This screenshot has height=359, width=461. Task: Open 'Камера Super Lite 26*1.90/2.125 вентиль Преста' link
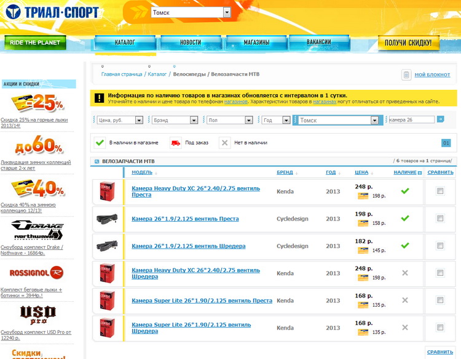[202, 301]
